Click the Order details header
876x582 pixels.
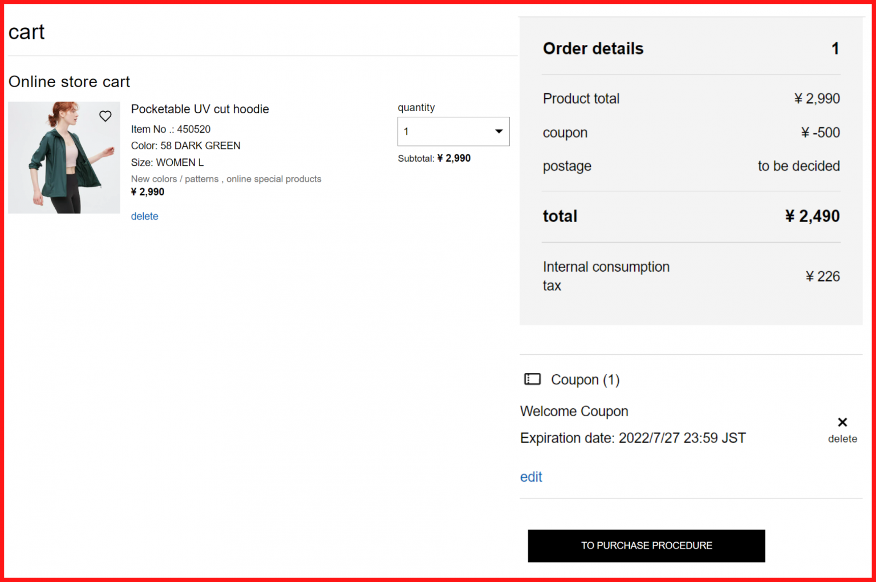[x=593, y=48]
